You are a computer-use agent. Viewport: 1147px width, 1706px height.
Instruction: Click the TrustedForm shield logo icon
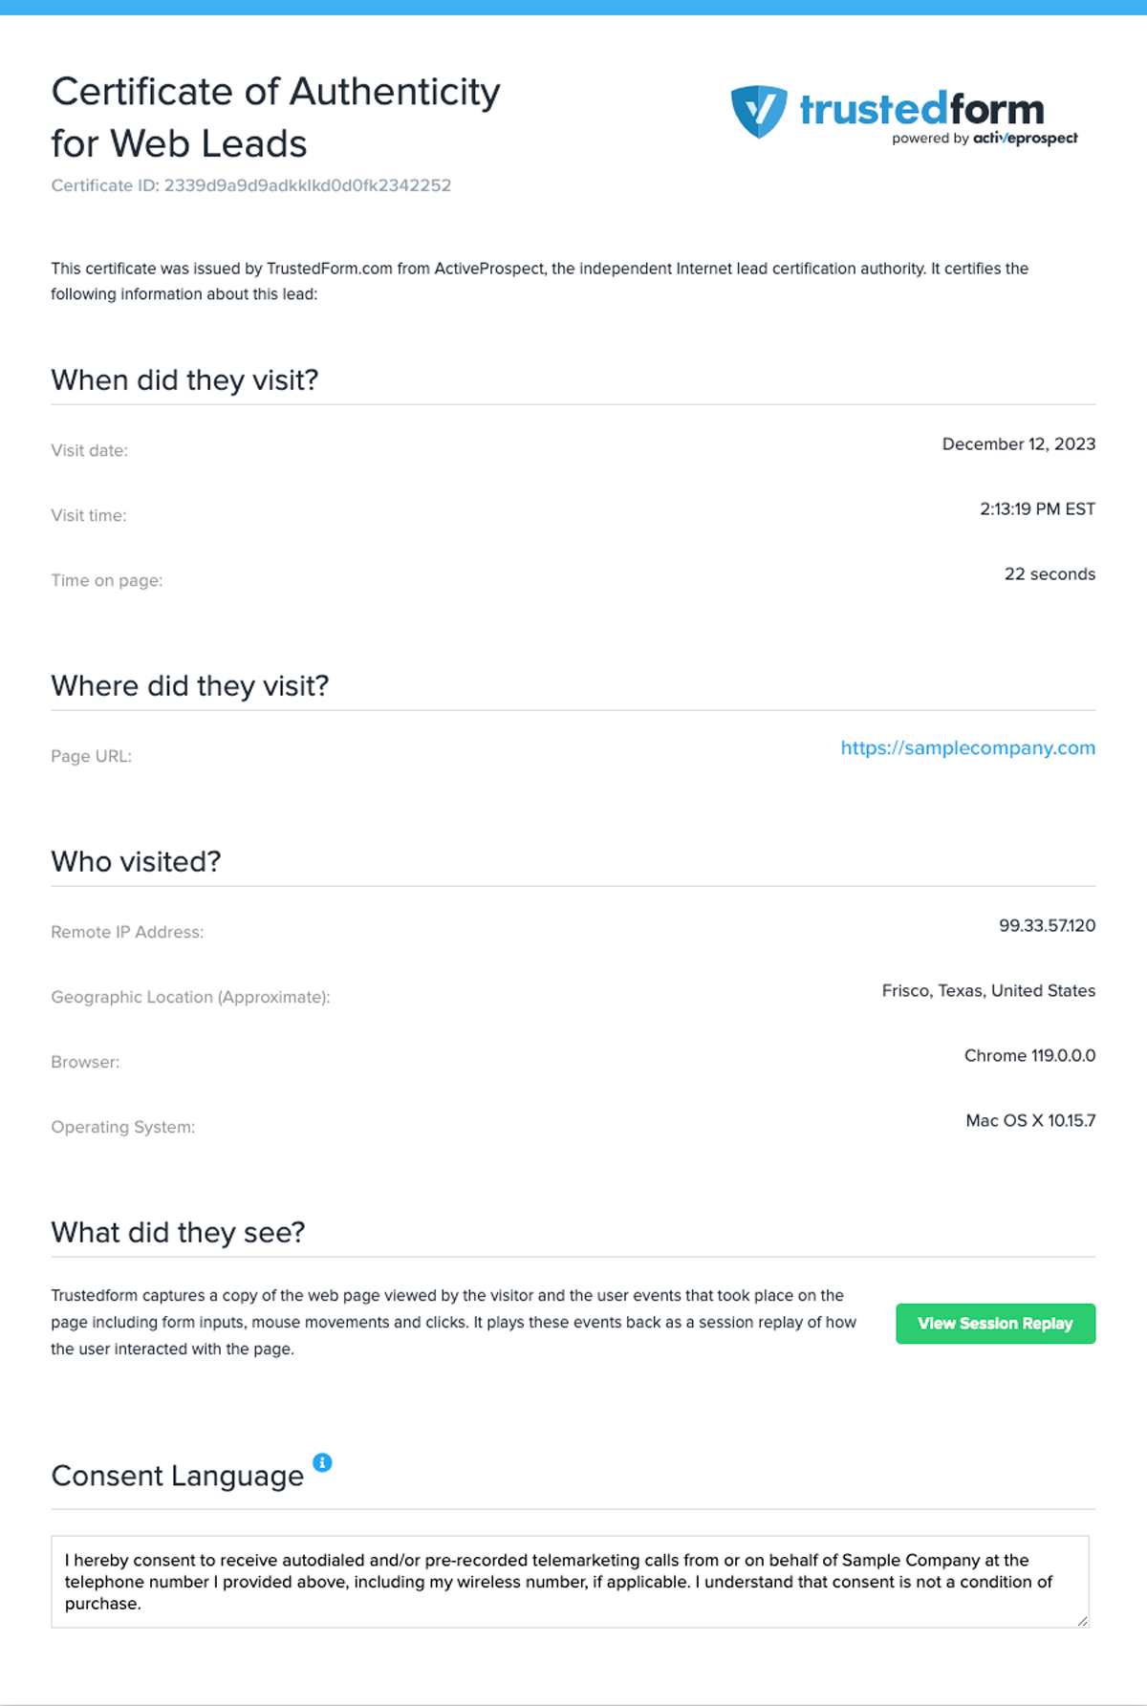(x=759, y=111)
